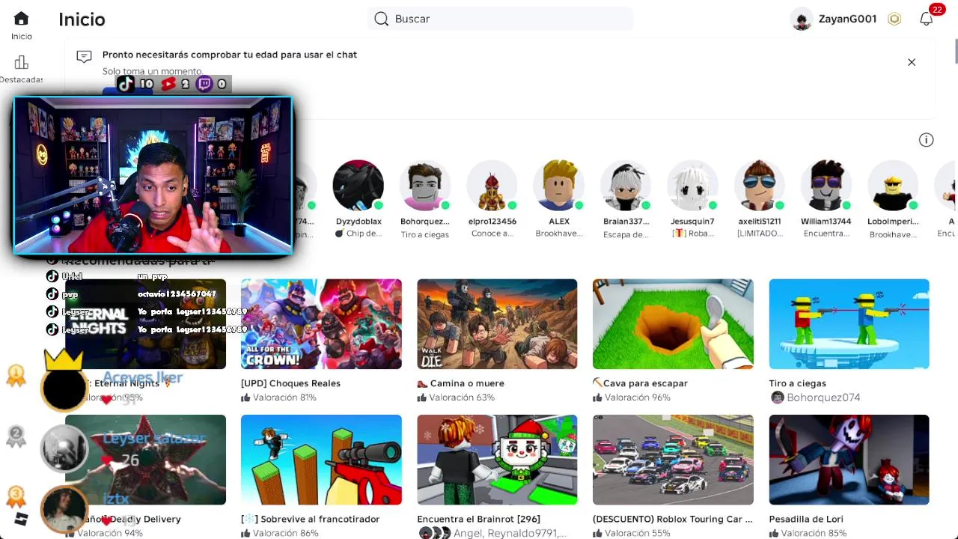Click 'Valoración 96%' rating text
Screen dimensions: 958x539
(638, 398)
